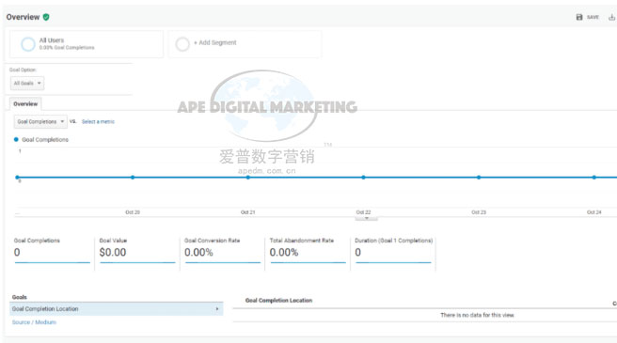Click the Goals section heading
Viewport: 617px width, 343px height.
point(19,297)
